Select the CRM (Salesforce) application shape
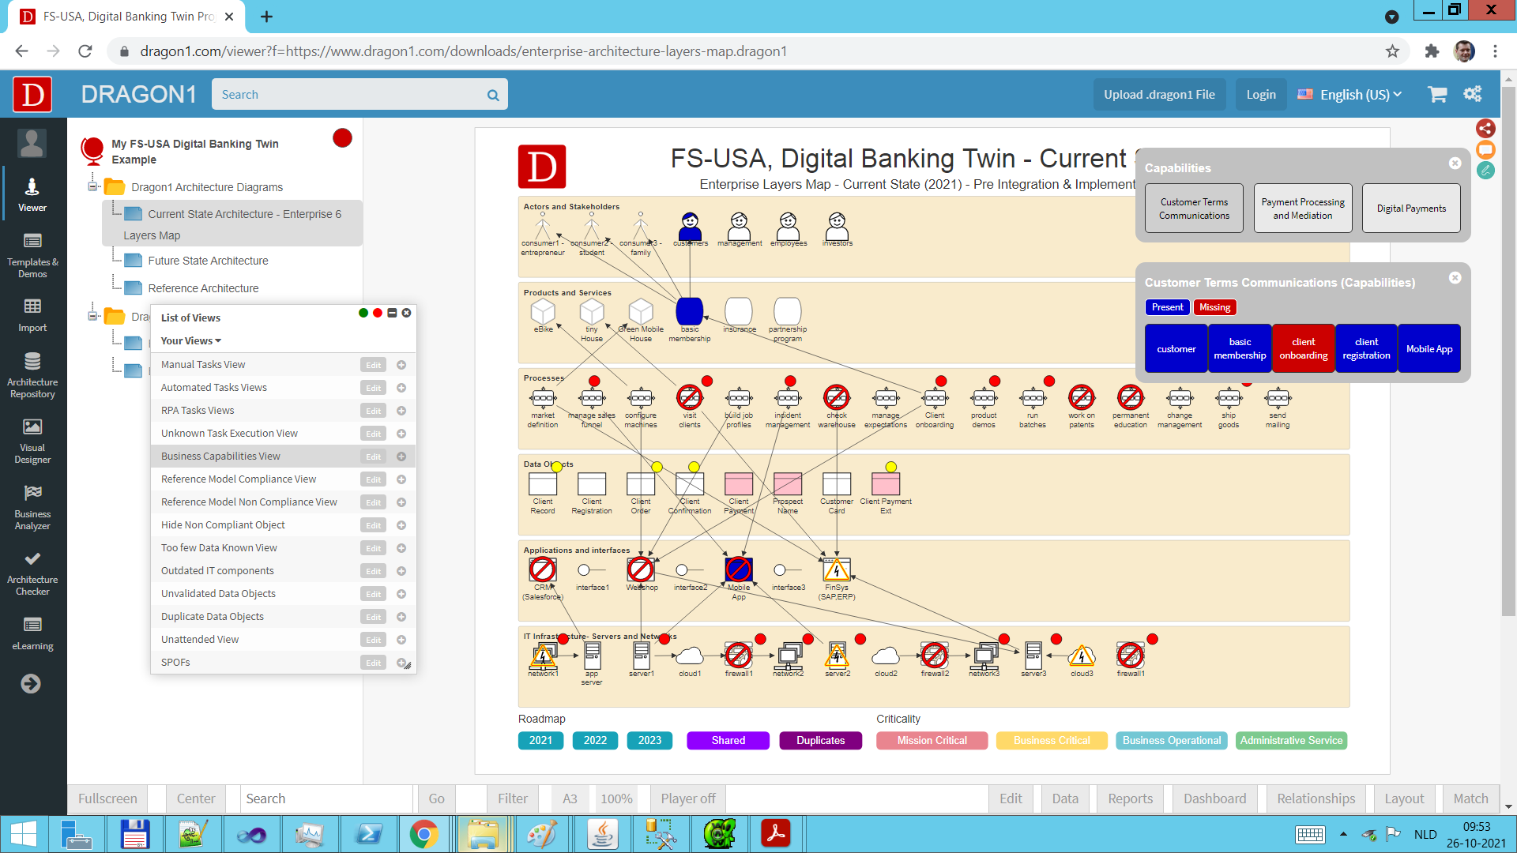The image size is (1517, 853). (543, 569)
